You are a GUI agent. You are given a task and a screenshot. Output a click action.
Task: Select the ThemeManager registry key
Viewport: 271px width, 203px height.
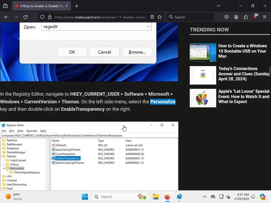coord(16,152)
